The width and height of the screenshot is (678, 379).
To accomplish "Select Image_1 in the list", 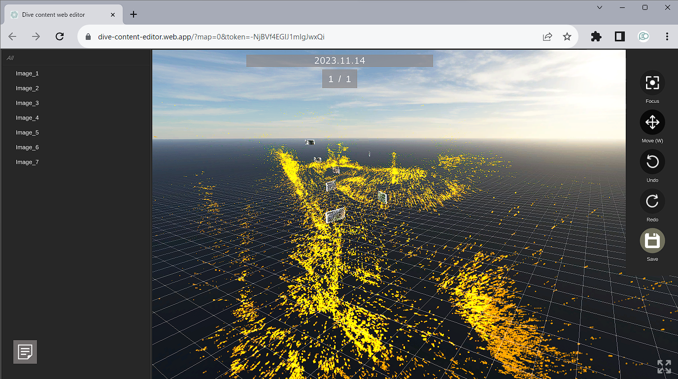I will 27,73.
